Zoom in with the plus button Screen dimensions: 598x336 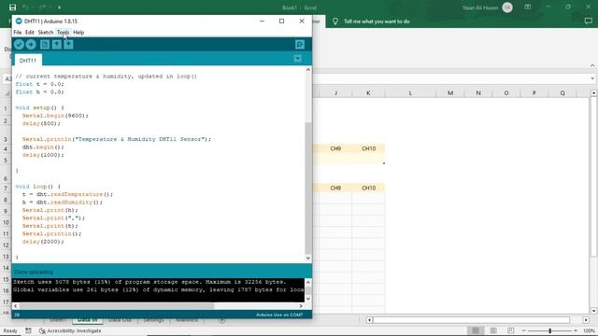pos(576,330)
